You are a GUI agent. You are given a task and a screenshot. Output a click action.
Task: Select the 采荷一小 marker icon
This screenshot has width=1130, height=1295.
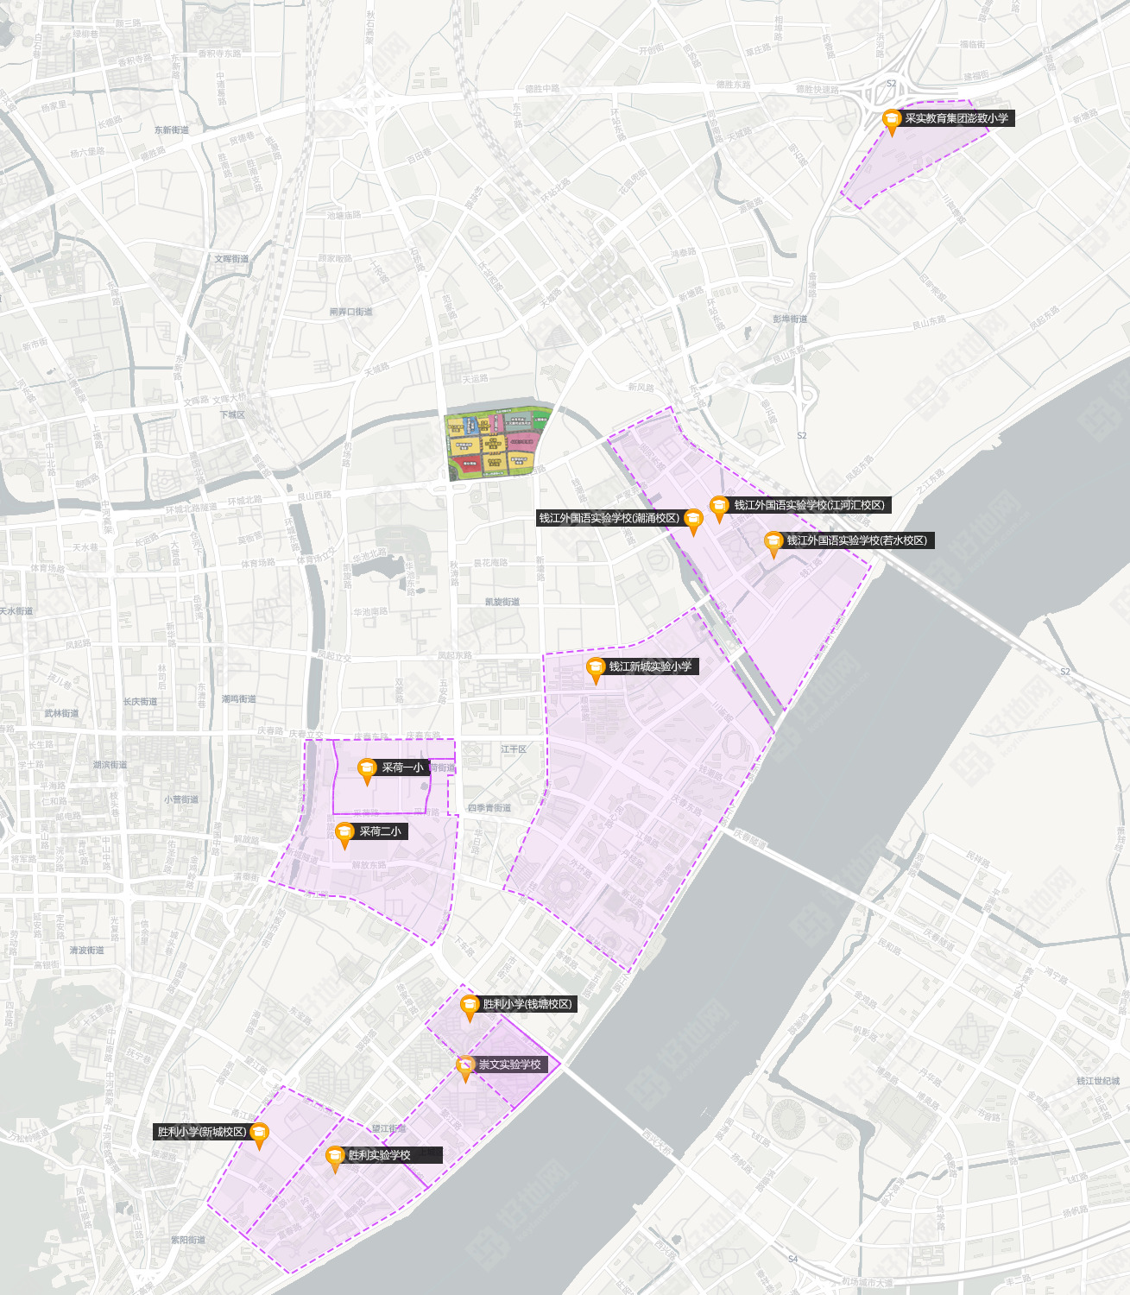click(367, 768)
